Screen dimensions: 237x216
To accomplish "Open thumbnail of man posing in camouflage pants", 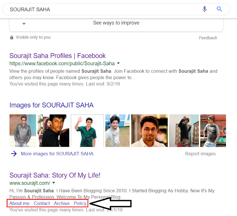I will 184,131.
